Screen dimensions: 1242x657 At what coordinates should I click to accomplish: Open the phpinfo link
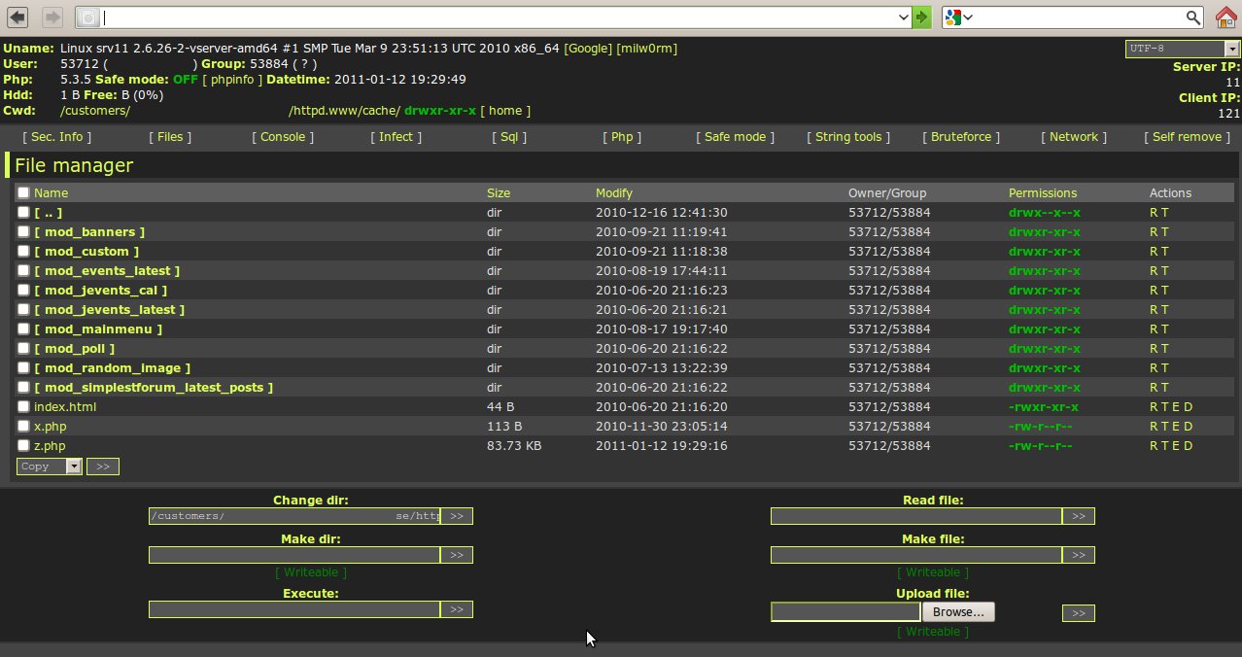pos(232,79)
